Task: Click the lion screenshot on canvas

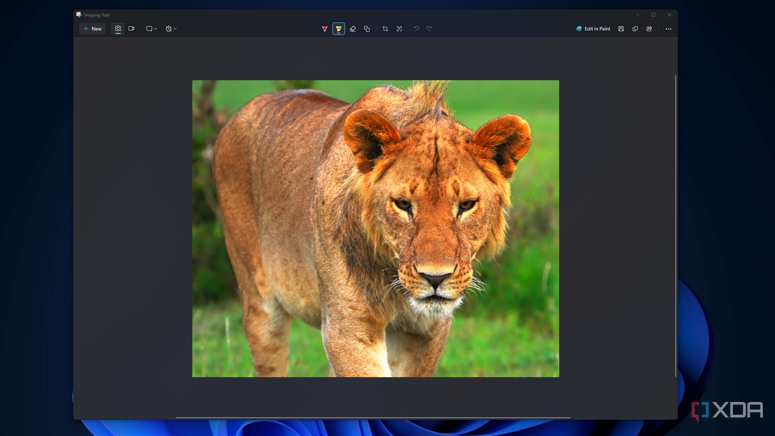Action: [x=376, y=229]
